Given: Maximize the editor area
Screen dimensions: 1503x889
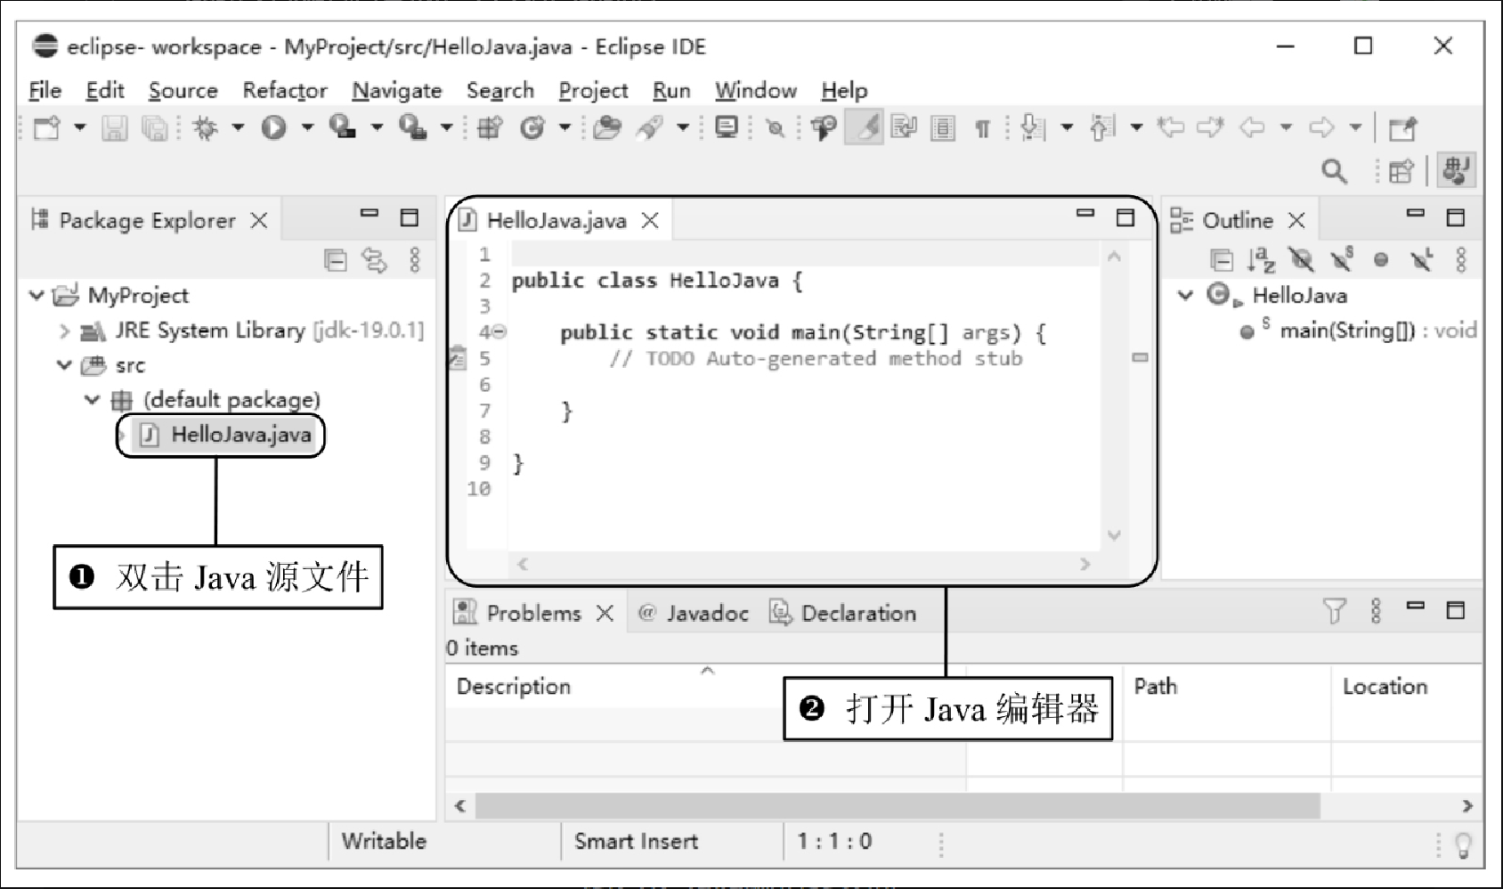Looking at the screenshot, I should pyautogui.click(x=1125, y=218).
